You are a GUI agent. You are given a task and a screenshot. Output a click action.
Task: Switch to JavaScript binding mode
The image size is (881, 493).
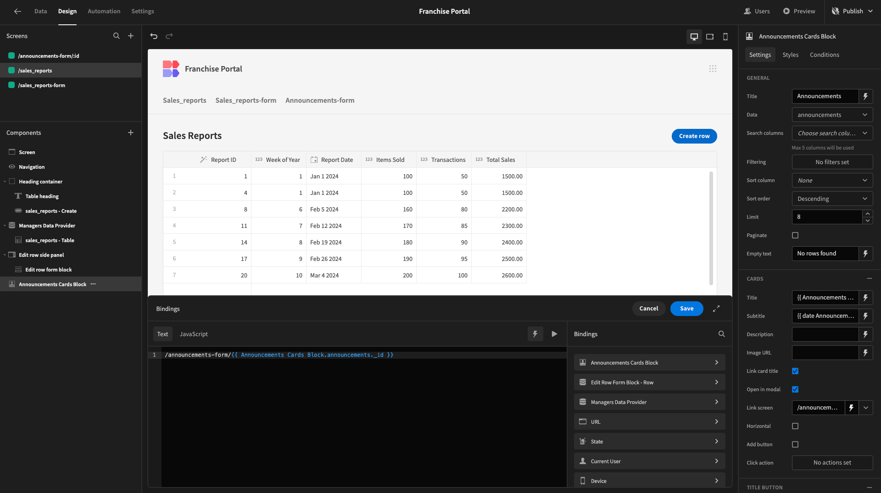click(194, 334)
